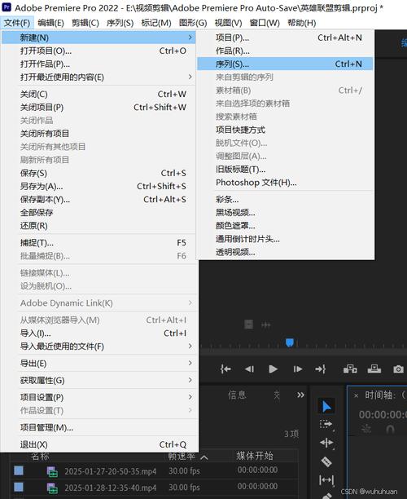Choose 退出(X) in File menu
Screen dimensions: 407x499
(98, 444)
